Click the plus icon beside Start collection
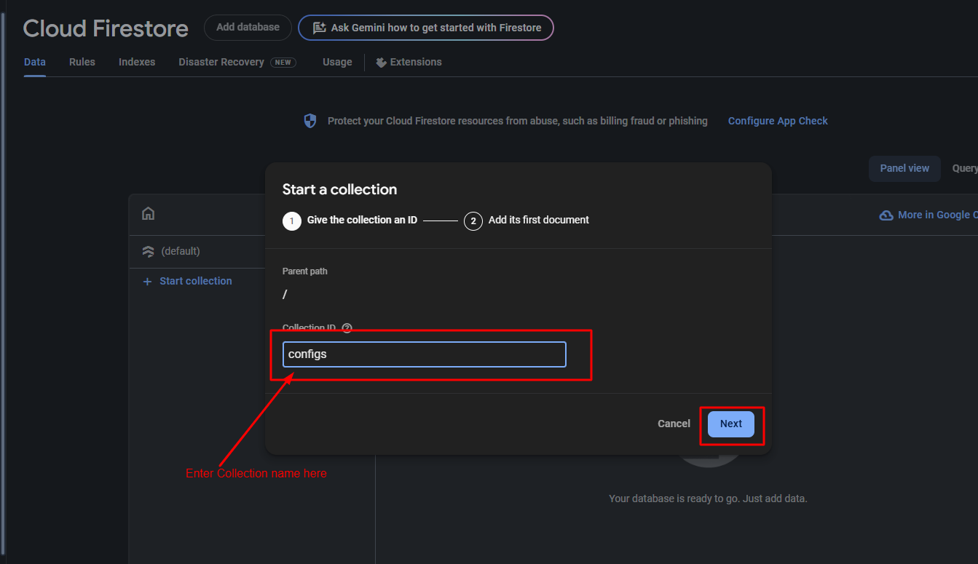The image size is (978, 564). [148, 282]
